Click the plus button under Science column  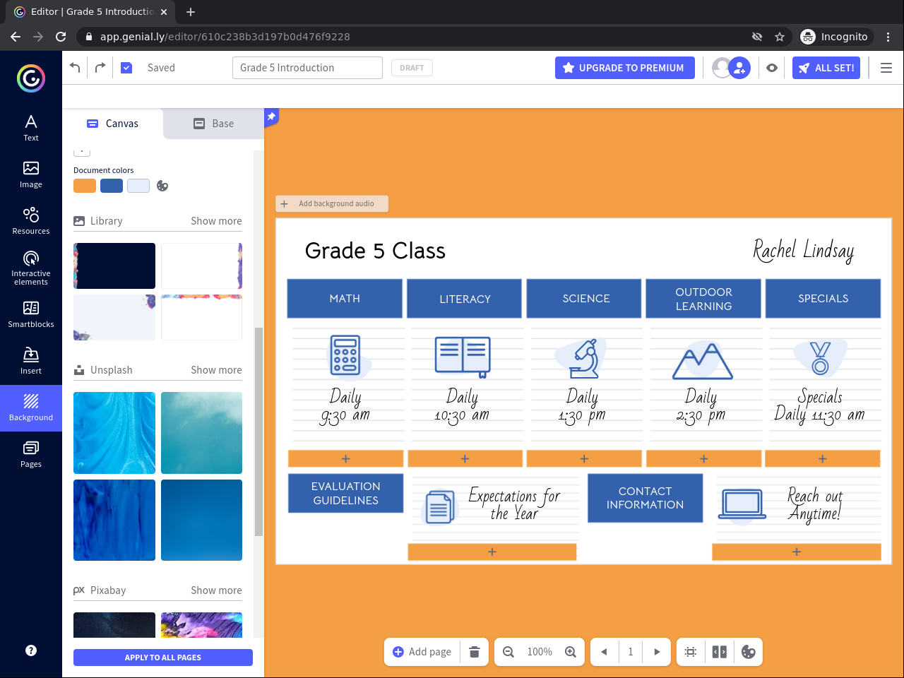[584, 459]
